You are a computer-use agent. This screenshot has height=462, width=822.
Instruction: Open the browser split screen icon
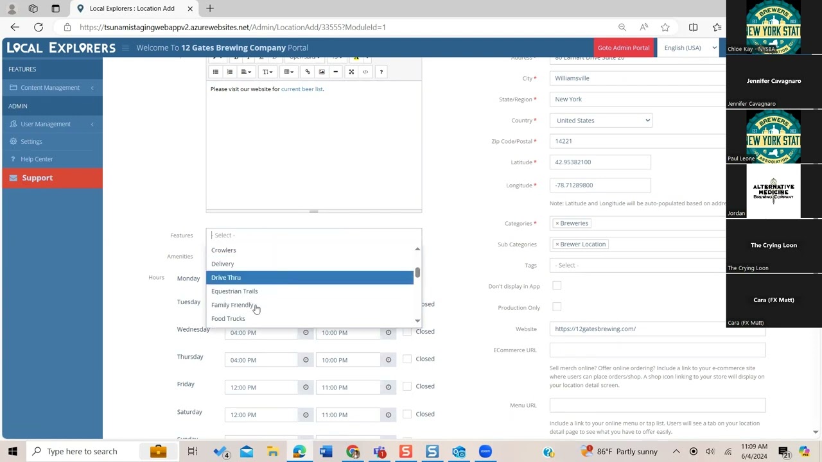pyautogui.click(x=693, y=27)
